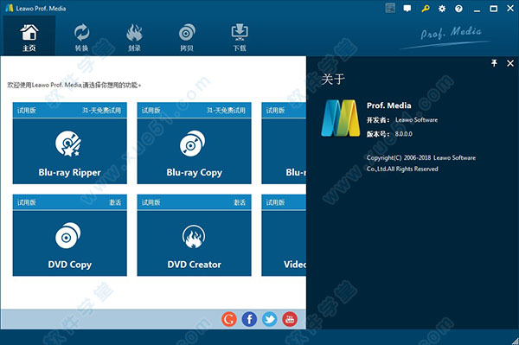Open the Google social icon
This screenshot has height=345, width=519.
coord(229,319)
